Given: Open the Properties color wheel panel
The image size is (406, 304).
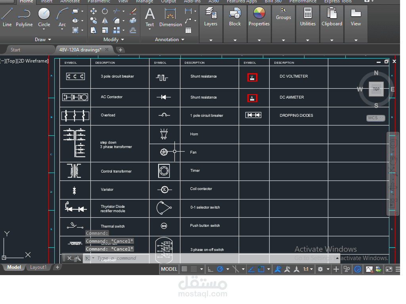Looking at the screenshot, I should point(259,17).
